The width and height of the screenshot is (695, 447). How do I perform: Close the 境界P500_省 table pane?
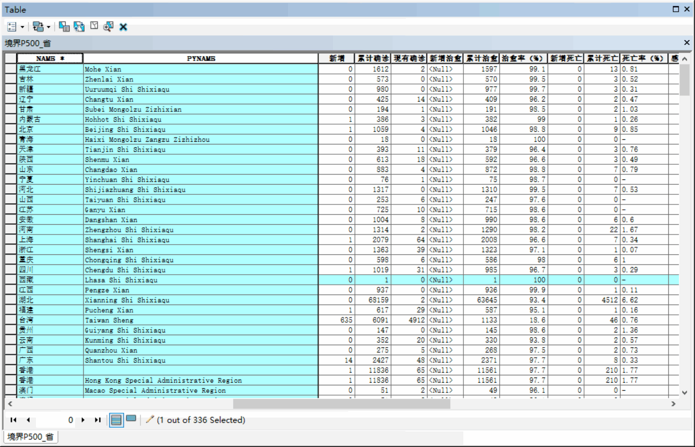[687, 42]
